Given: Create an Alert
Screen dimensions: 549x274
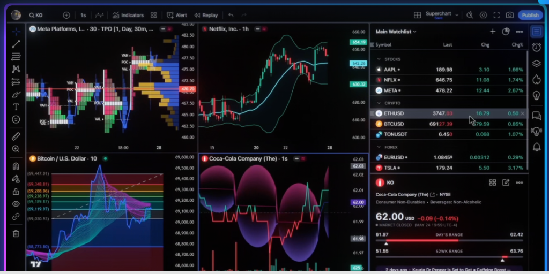Looking at the screenshot, I should click(x=177, y=16).
